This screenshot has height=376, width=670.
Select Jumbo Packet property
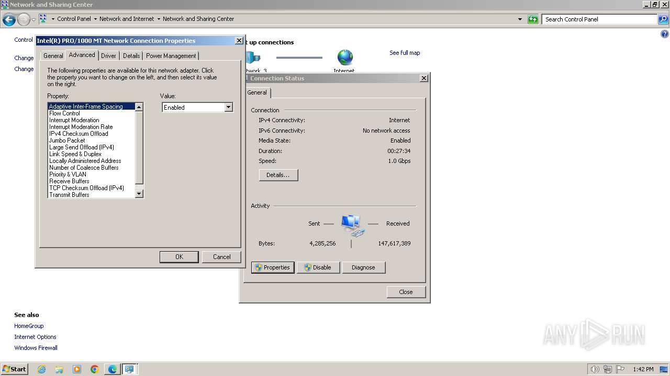tap(91, 140)
